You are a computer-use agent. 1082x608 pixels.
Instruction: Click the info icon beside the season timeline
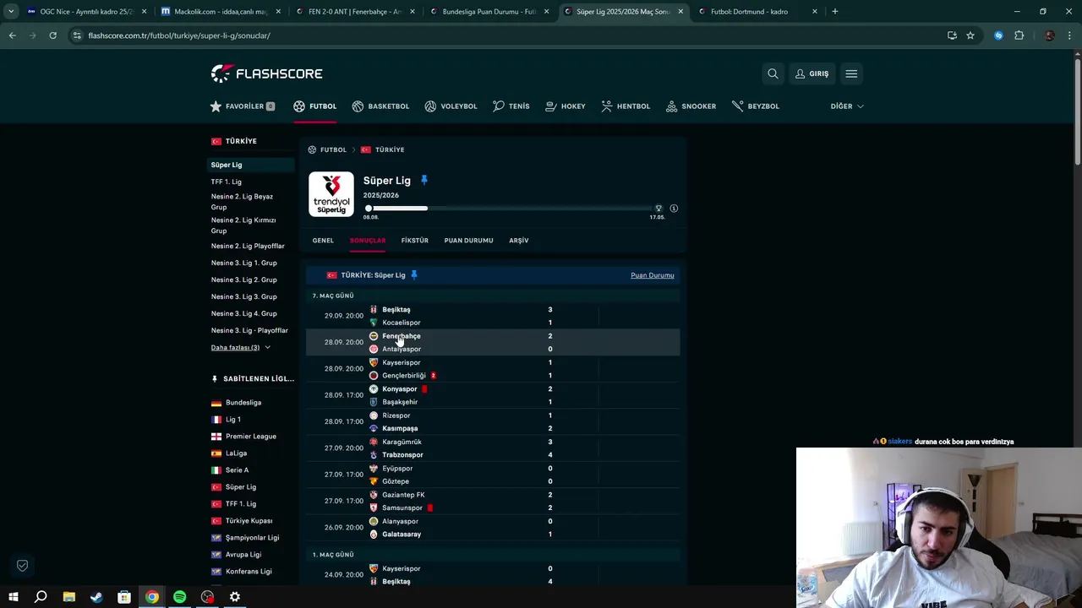pyautogui.click(x=674, y=209)
